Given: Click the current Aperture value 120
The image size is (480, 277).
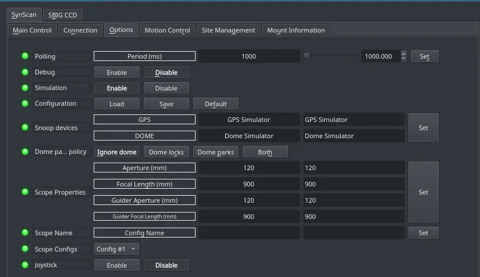Looking at the screenshot, I should (249, 168).
